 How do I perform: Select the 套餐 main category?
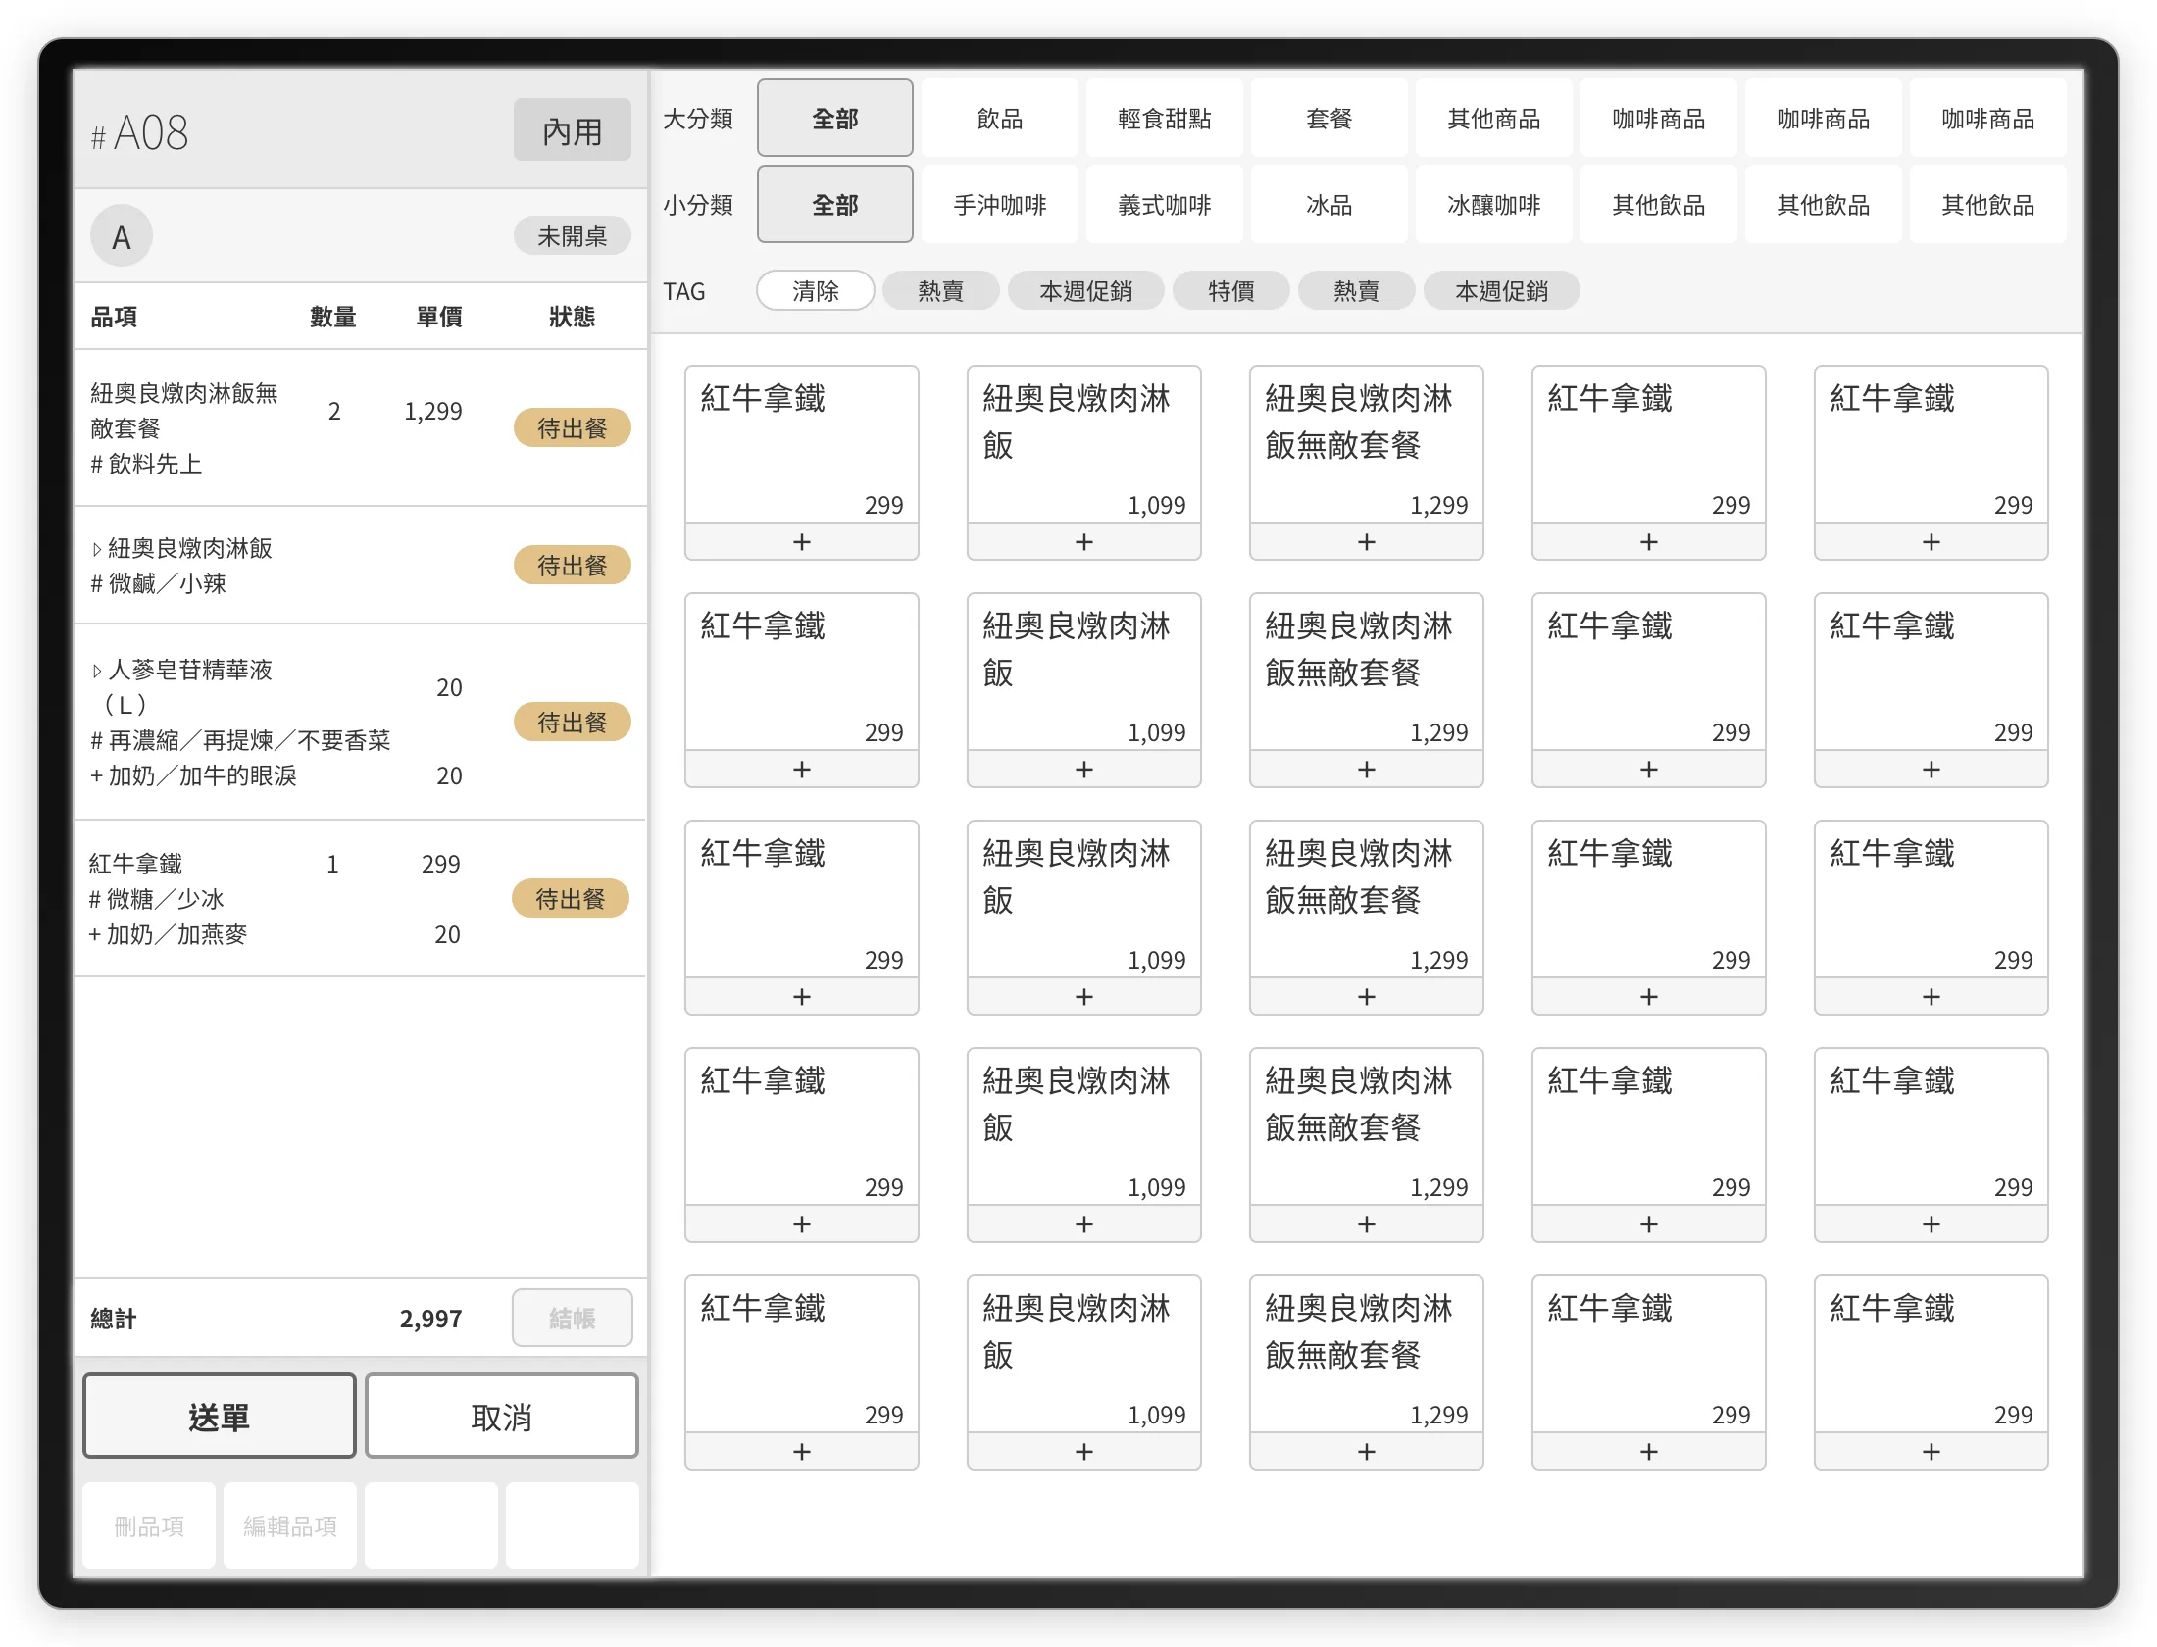1329,119
